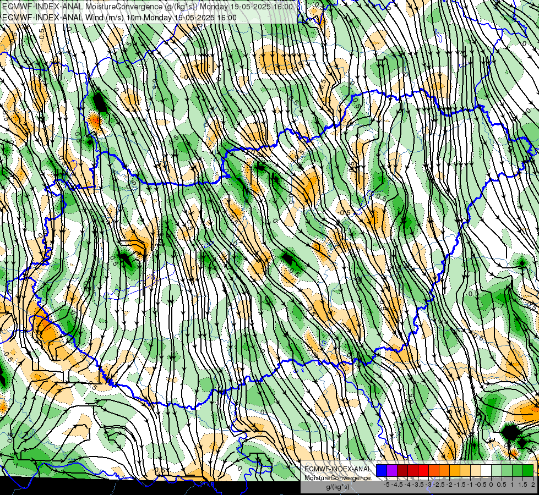The height and width of the screenshot is (495, 539).
Task: Click the 'Wind (m/s) 10m' title line
Action: [119, 17]
